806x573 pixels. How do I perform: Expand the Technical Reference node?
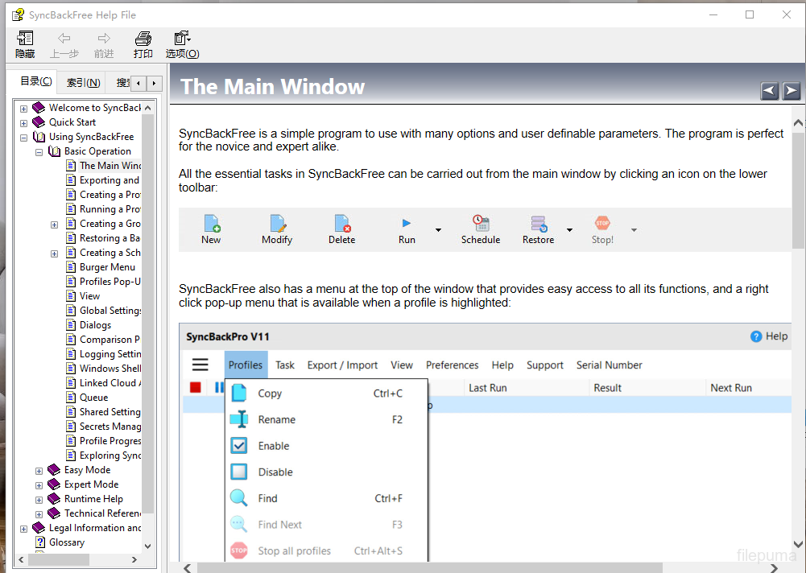[39, 514]
